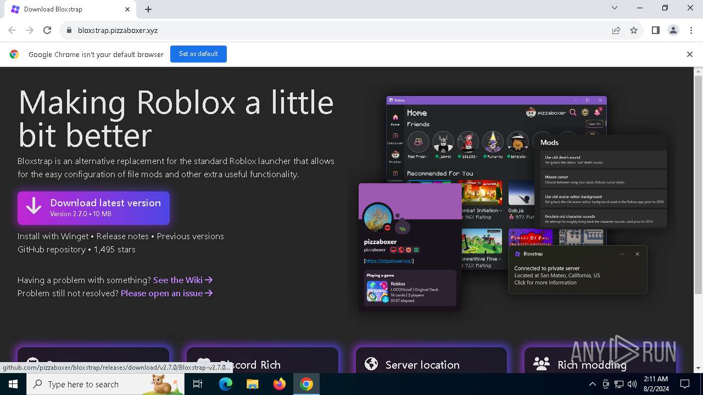
Task: Click Download latest version button
Action: pos(93,208)
